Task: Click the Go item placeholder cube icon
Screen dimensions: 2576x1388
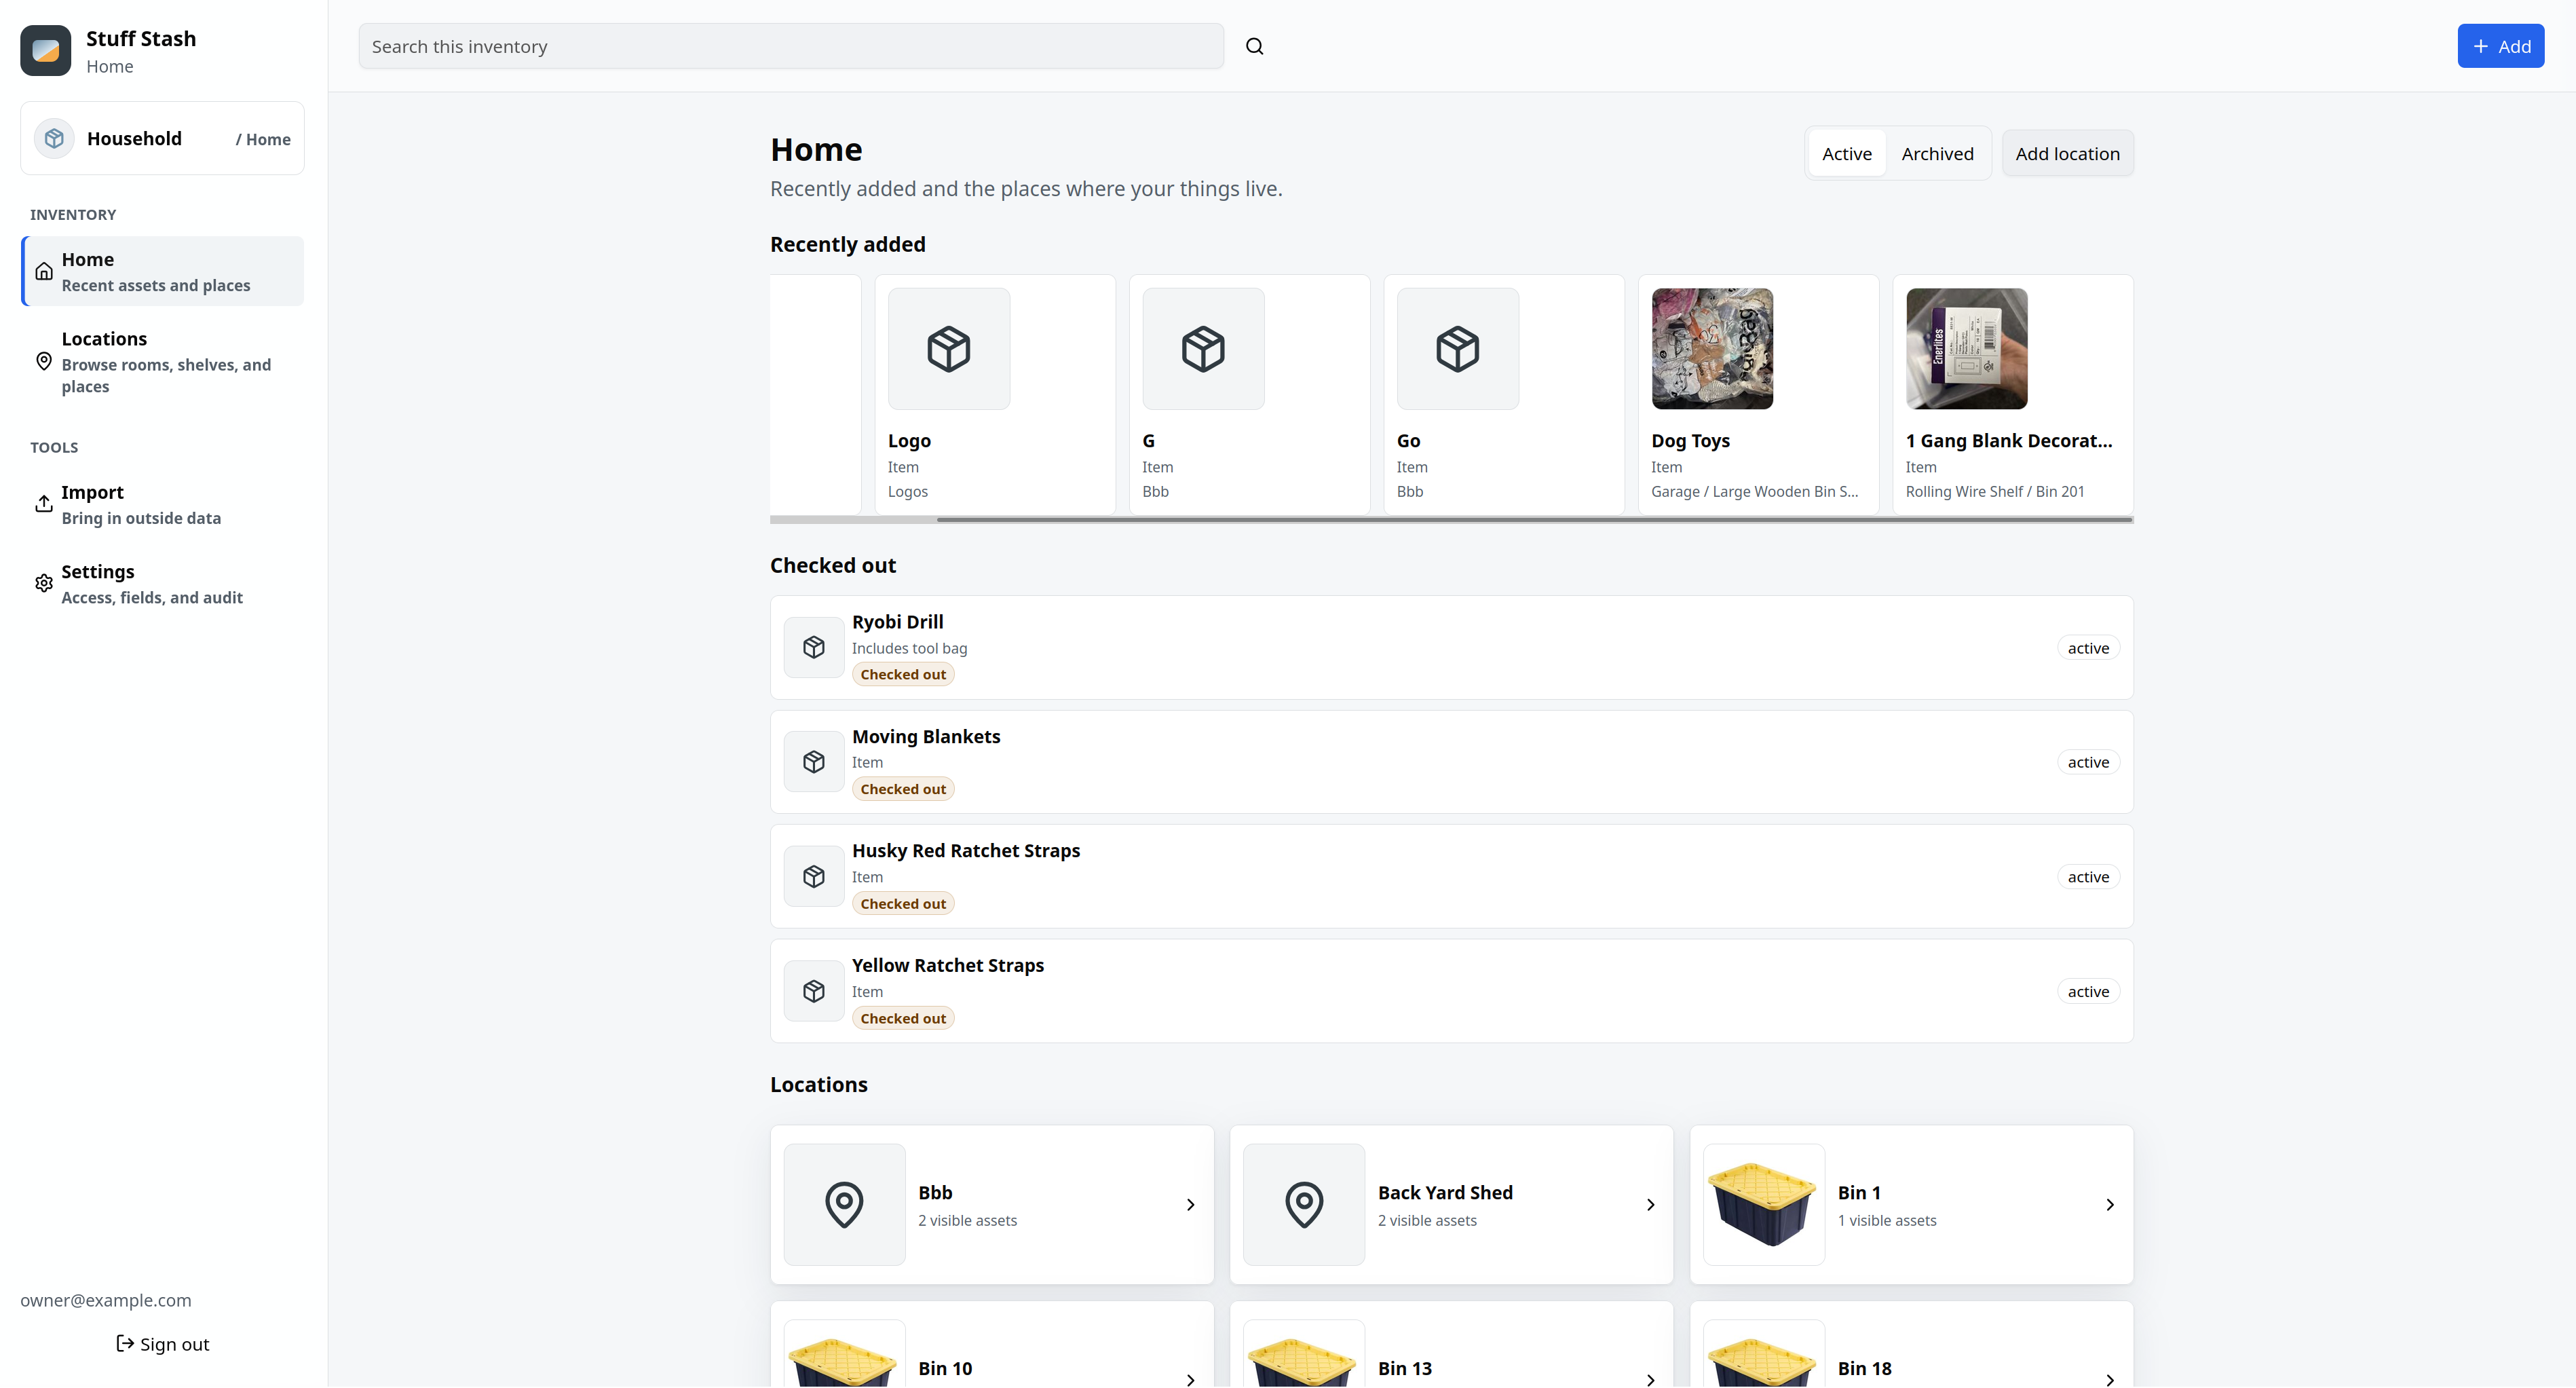Action: click(x=1457, y=349)
